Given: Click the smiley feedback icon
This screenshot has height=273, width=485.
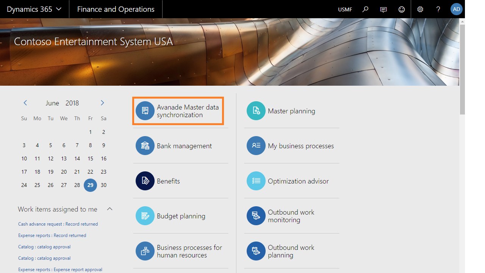Looking at the screenshot, I should coord(402,9).
